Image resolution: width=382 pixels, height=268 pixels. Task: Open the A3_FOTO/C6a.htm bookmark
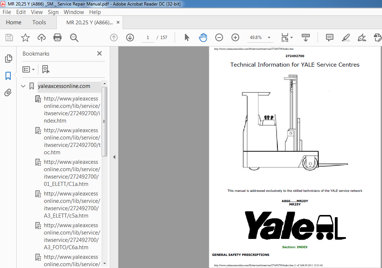pyautogui.click(x=72, y=236)
